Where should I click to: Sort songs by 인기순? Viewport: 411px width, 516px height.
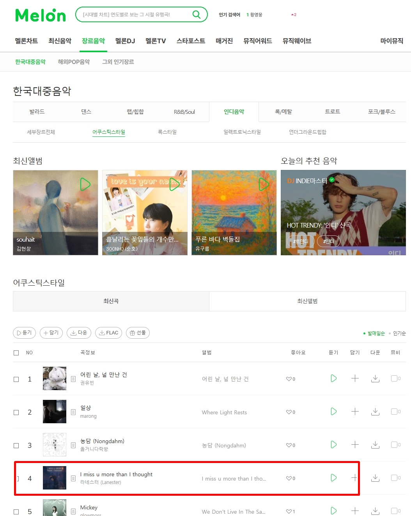coord(399,333)
